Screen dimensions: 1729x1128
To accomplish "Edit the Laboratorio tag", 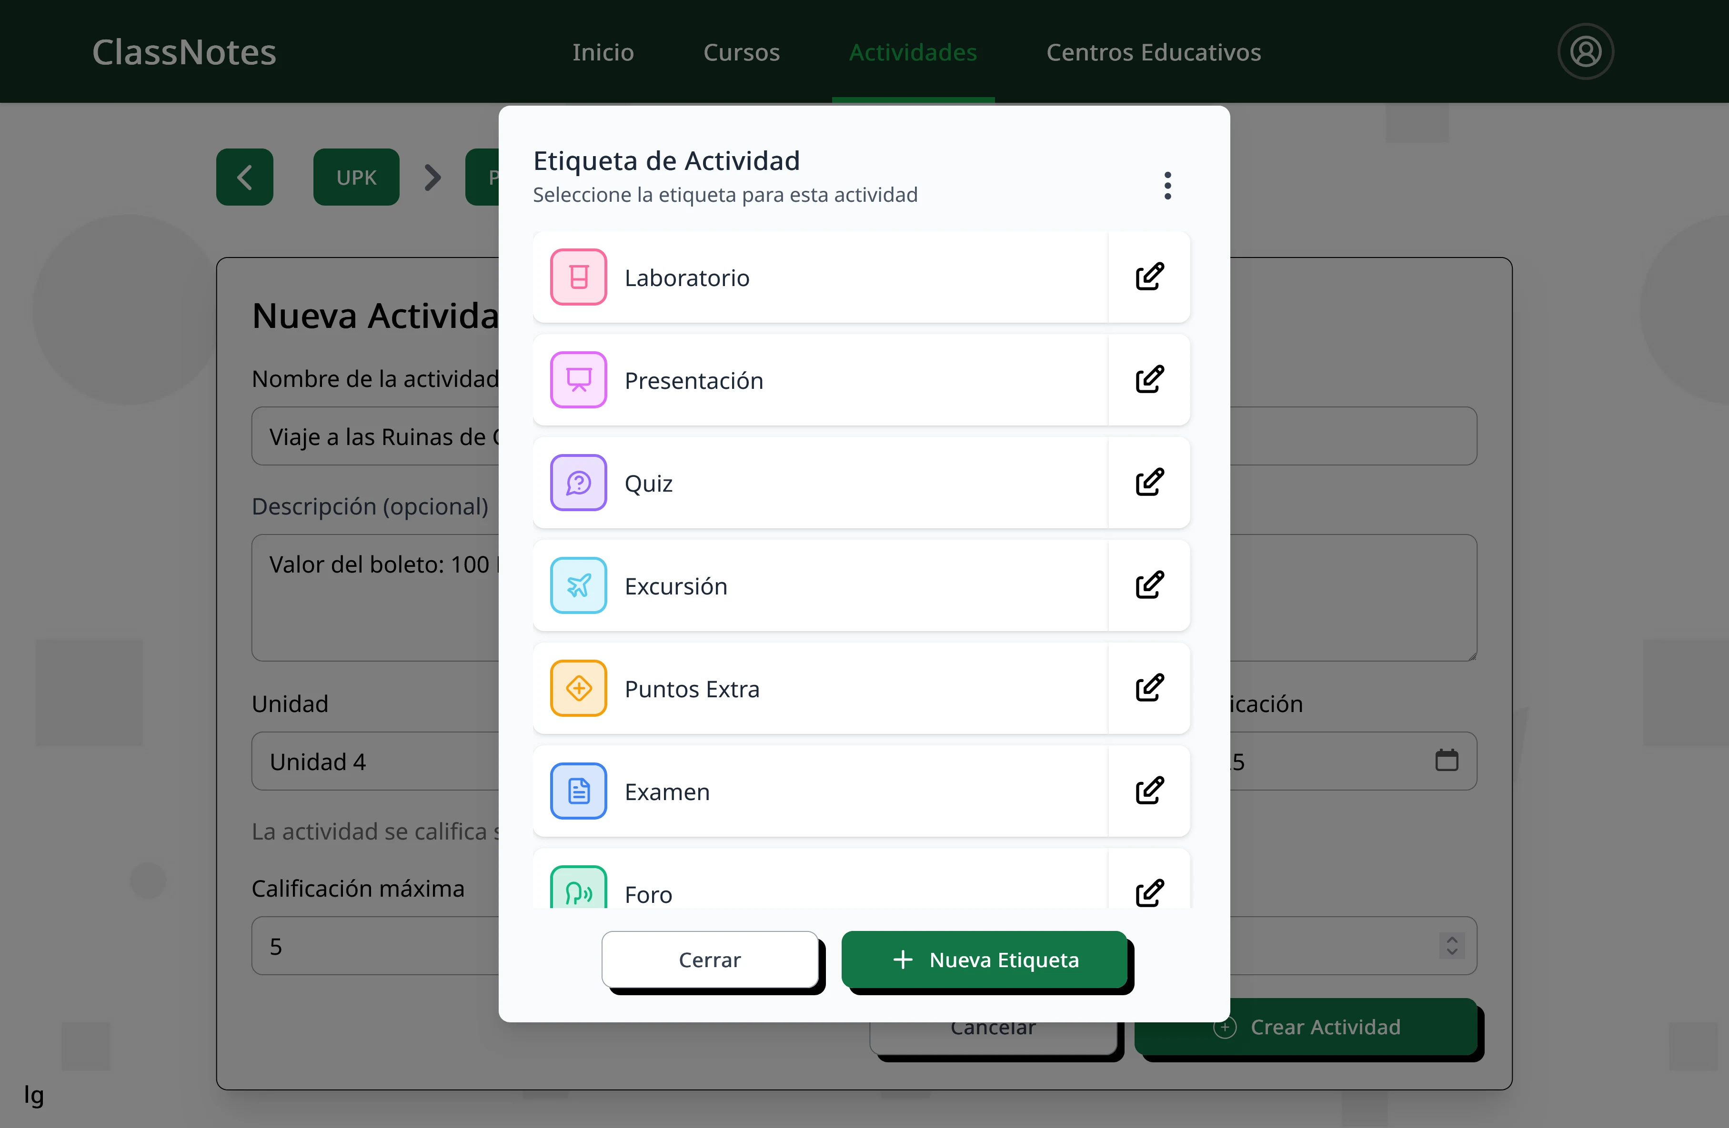I will point(1148,277).
